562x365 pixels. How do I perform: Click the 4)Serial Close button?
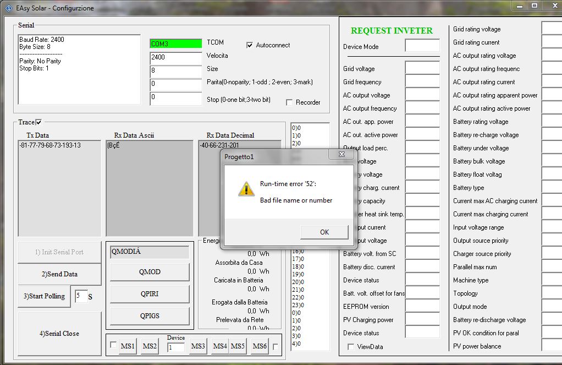click(59, 334)
